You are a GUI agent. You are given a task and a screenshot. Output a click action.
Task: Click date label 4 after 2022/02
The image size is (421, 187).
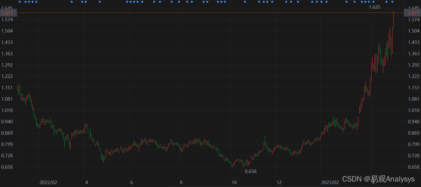(x=87, y=182)
